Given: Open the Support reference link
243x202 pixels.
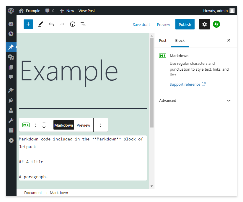Looking at the screenshot, I should pos(185,84).
